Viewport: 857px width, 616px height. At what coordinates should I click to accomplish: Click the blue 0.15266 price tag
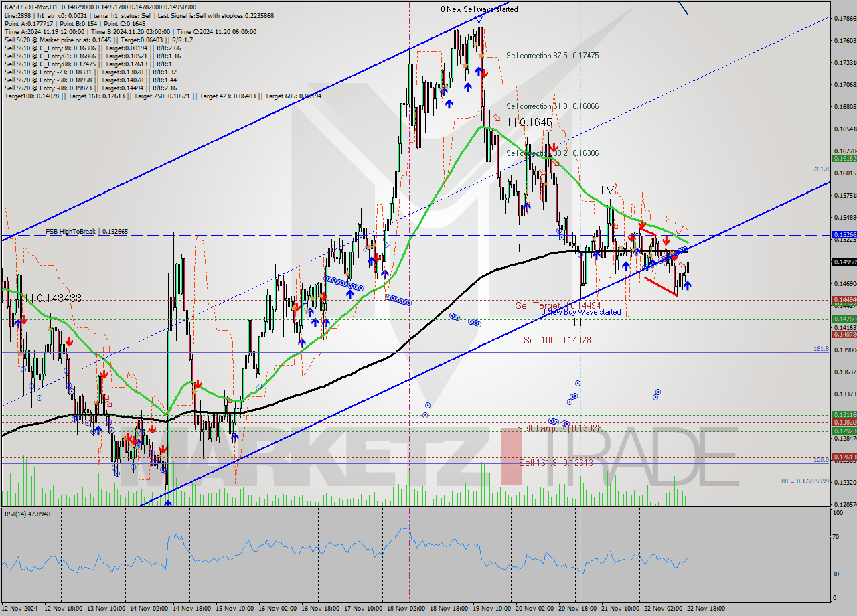(844, 235)
